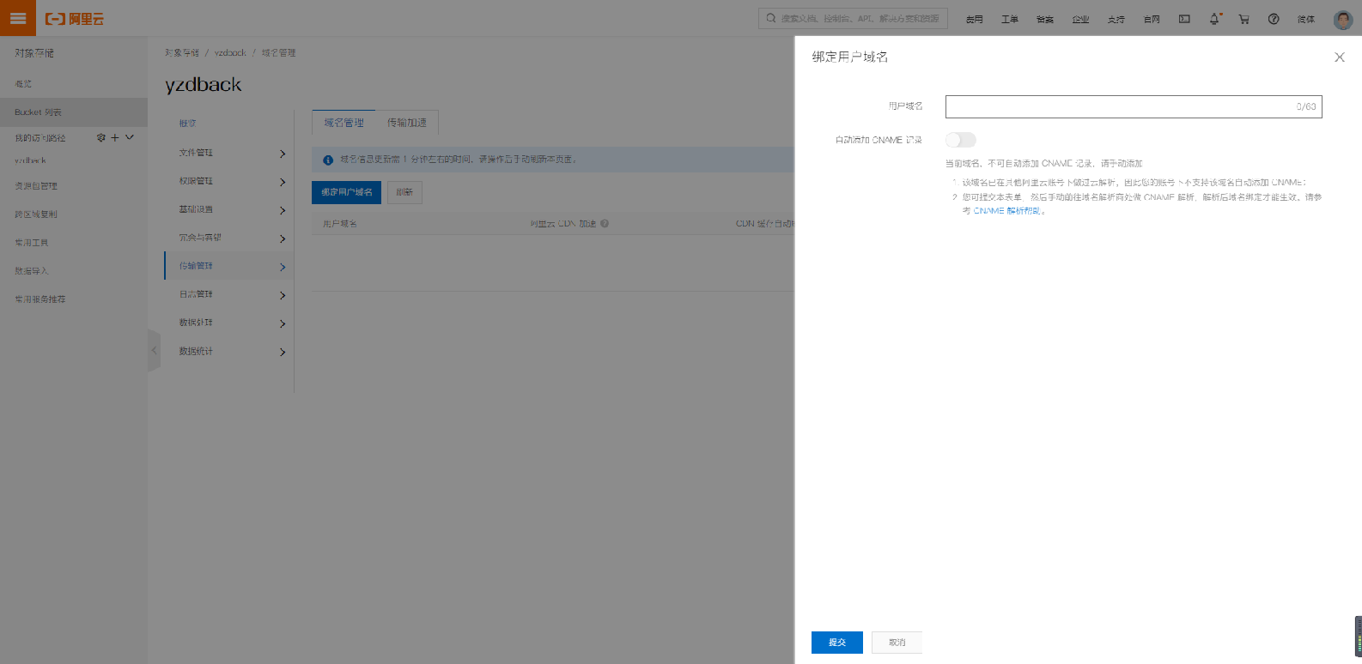Click the 绑定用户域名 button
Viewport: 1362px width, 664px height.
pyautogui.click(x=347, y=192)
